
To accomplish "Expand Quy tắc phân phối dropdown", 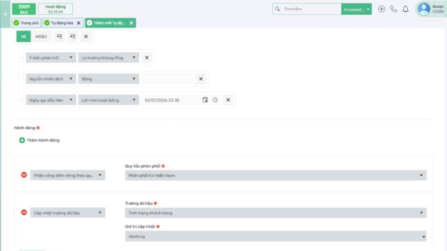I will click(x=275, y=175).
